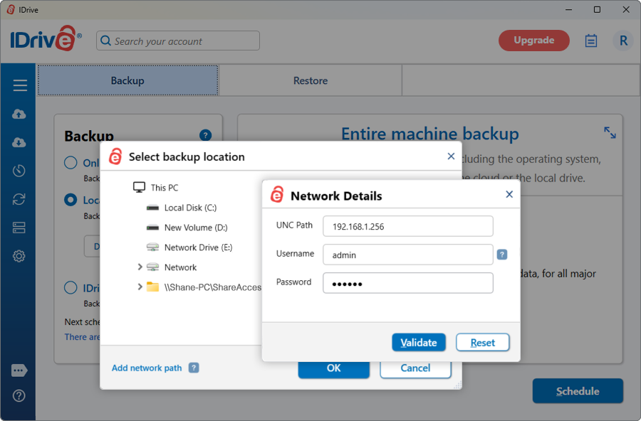Click the Upgrade button
This screenshot has height=421, width=641.
pyautogui.click(x=534, y=41)
